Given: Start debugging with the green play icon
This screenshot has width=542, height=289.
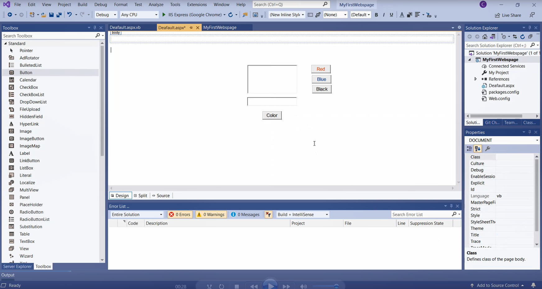Looking at the screenshot, I should (x=164, y=15).
